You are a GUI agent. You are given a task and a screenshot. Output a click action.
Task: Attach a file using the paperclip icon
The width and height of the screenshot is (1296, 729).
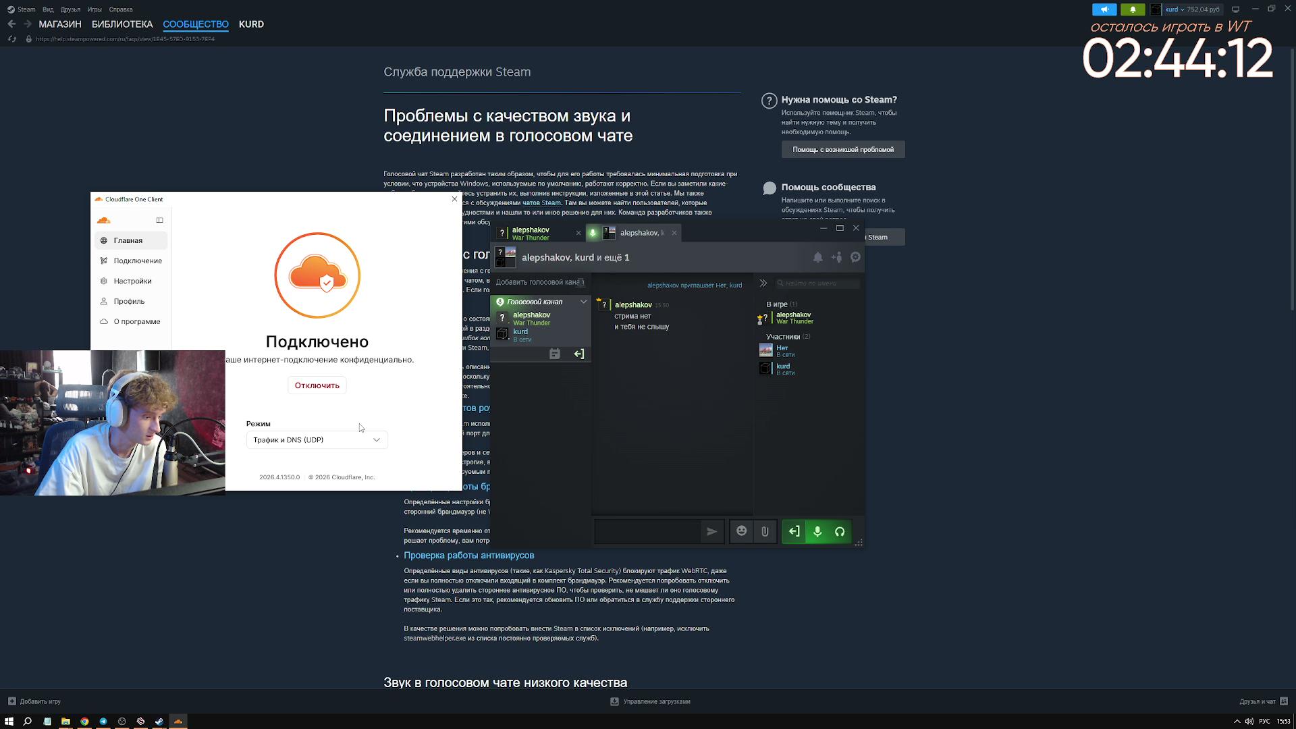[x=765, y=531]
